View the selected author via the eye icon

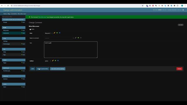pyautogui.click(x=58, y=61)
